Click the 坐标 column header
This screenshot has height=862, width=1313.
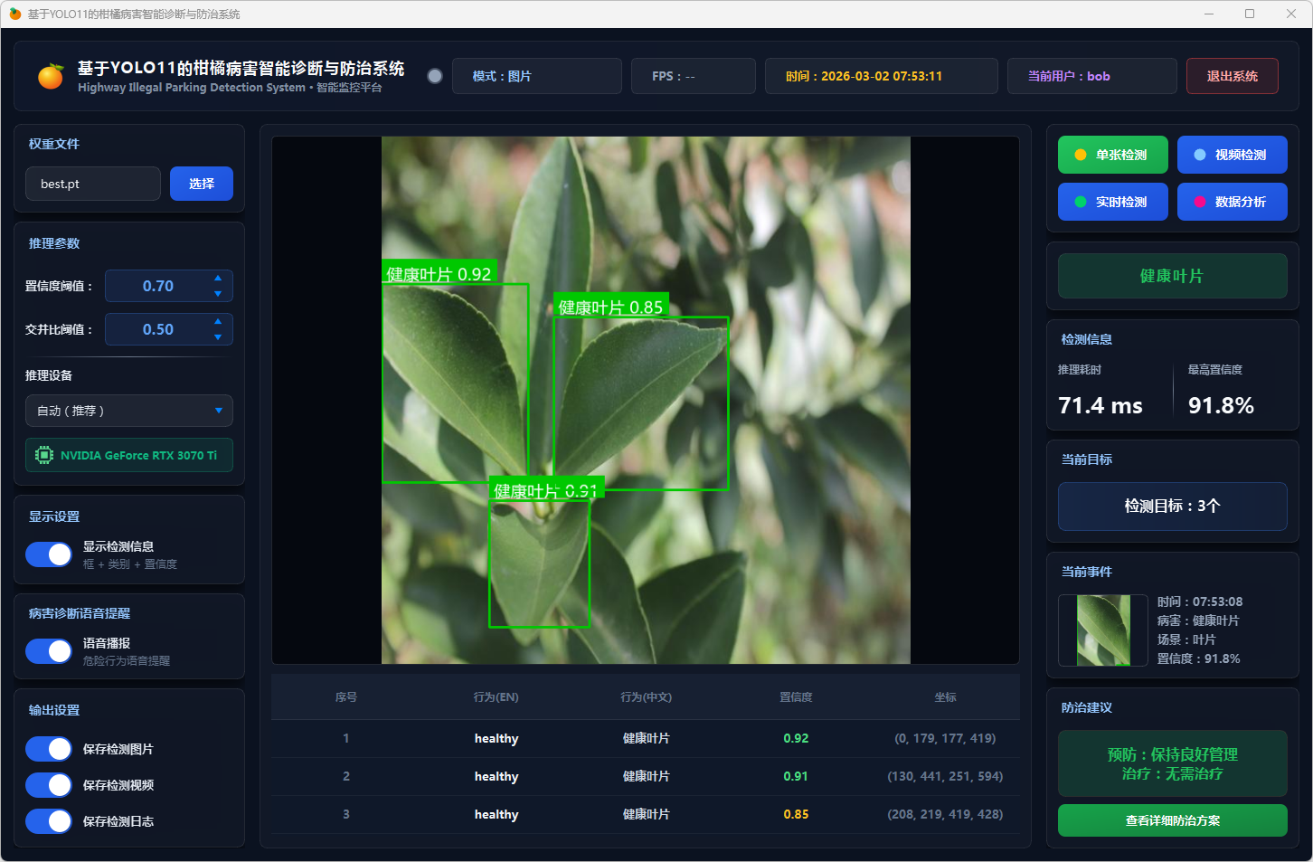(x=945, y=697)
